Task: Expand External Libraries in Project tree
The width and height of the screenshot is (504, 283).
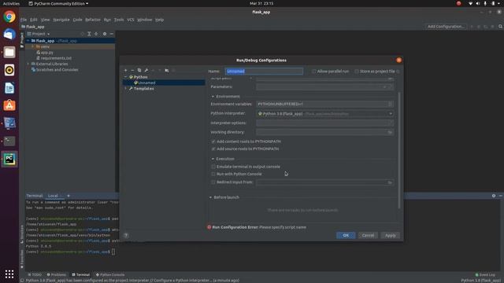Action: (28, 64)
